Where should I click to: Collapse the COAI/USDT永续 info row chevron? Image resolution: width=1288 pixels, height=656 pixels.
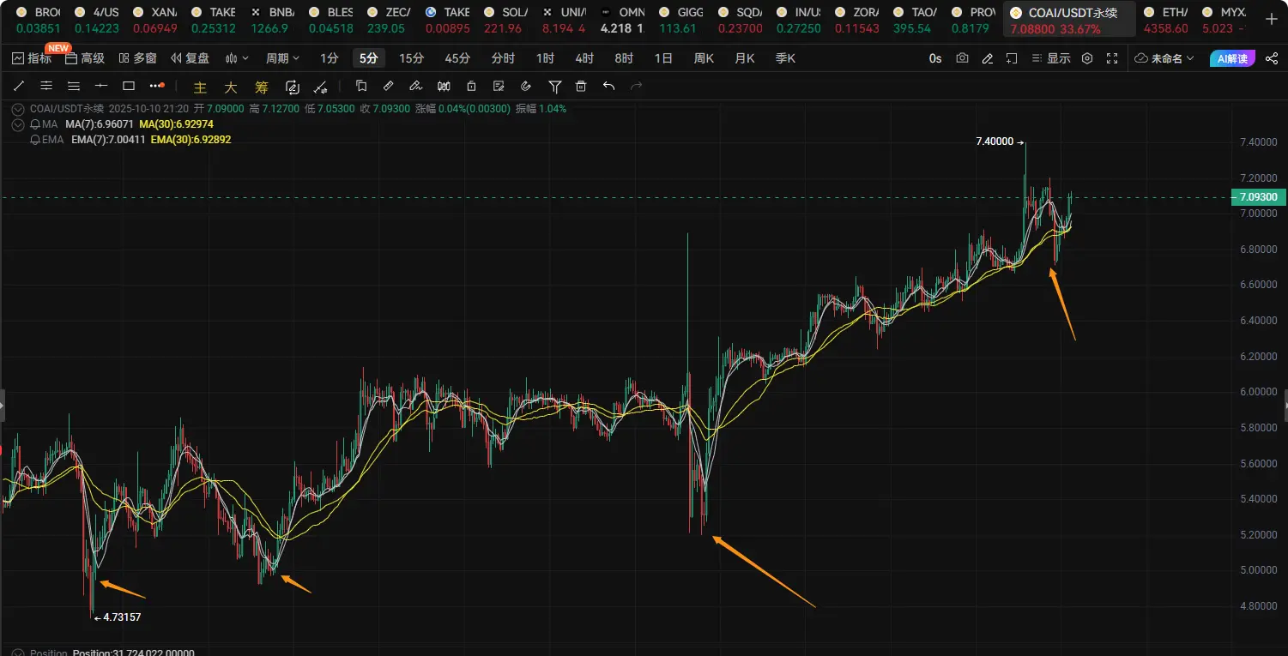pyautogui.click(x=18, y=109)
